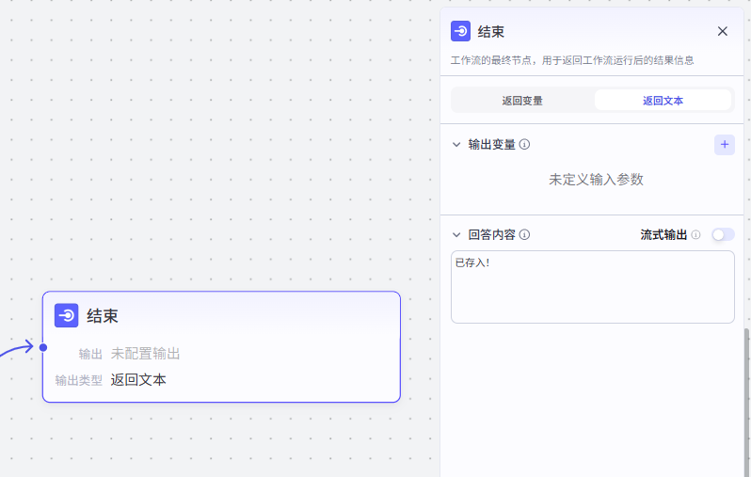The image size is (751, 477).
Task: Select the 结束 node title on canvas
Action: point(103,316)
